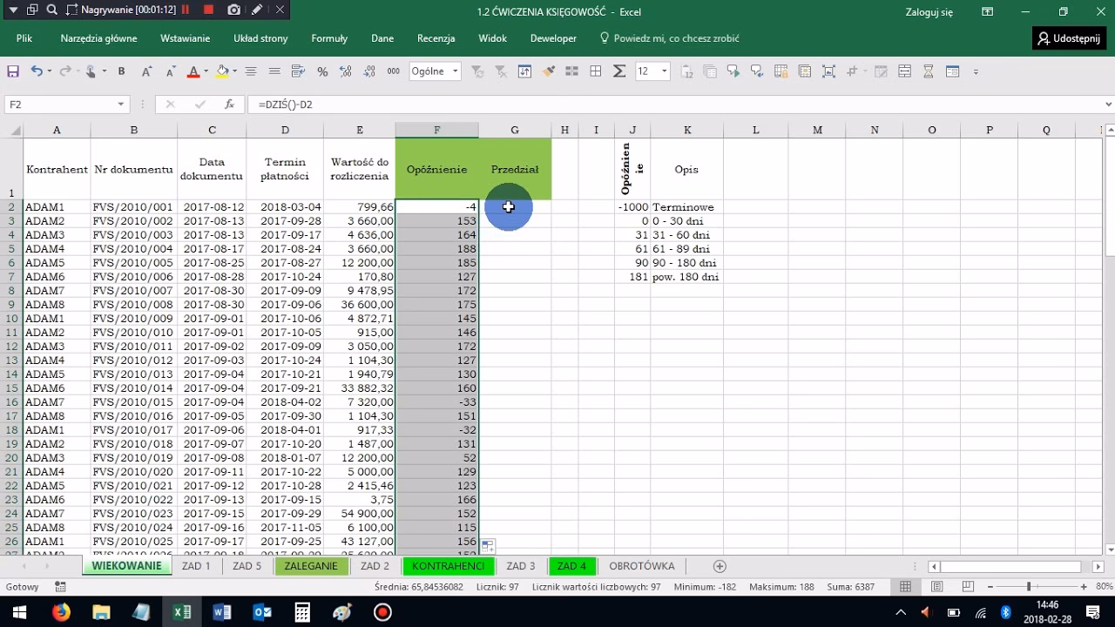Click the AutoSum sigma icon

(619, 71)
